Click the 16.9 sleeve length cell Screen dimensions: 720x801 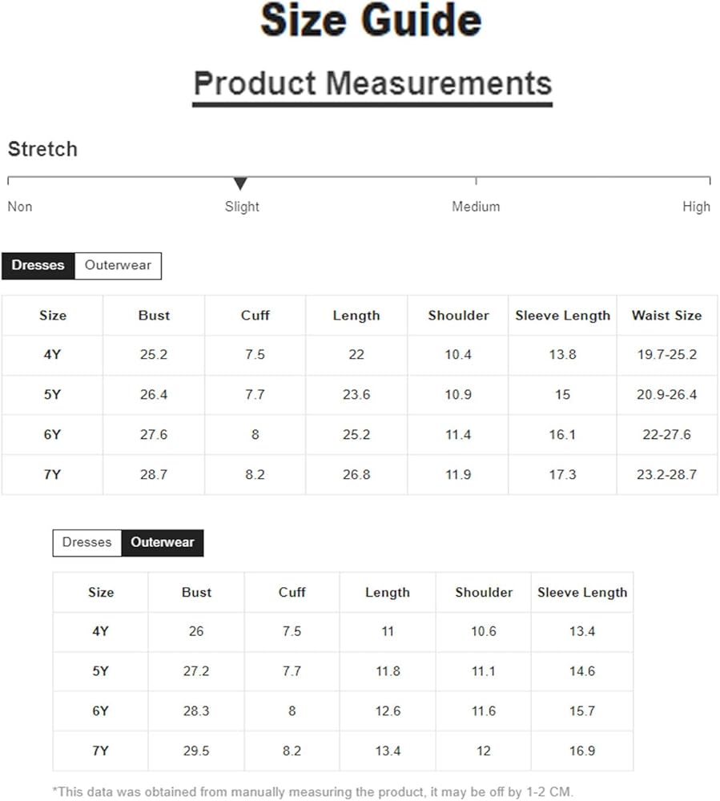point(582,751)
